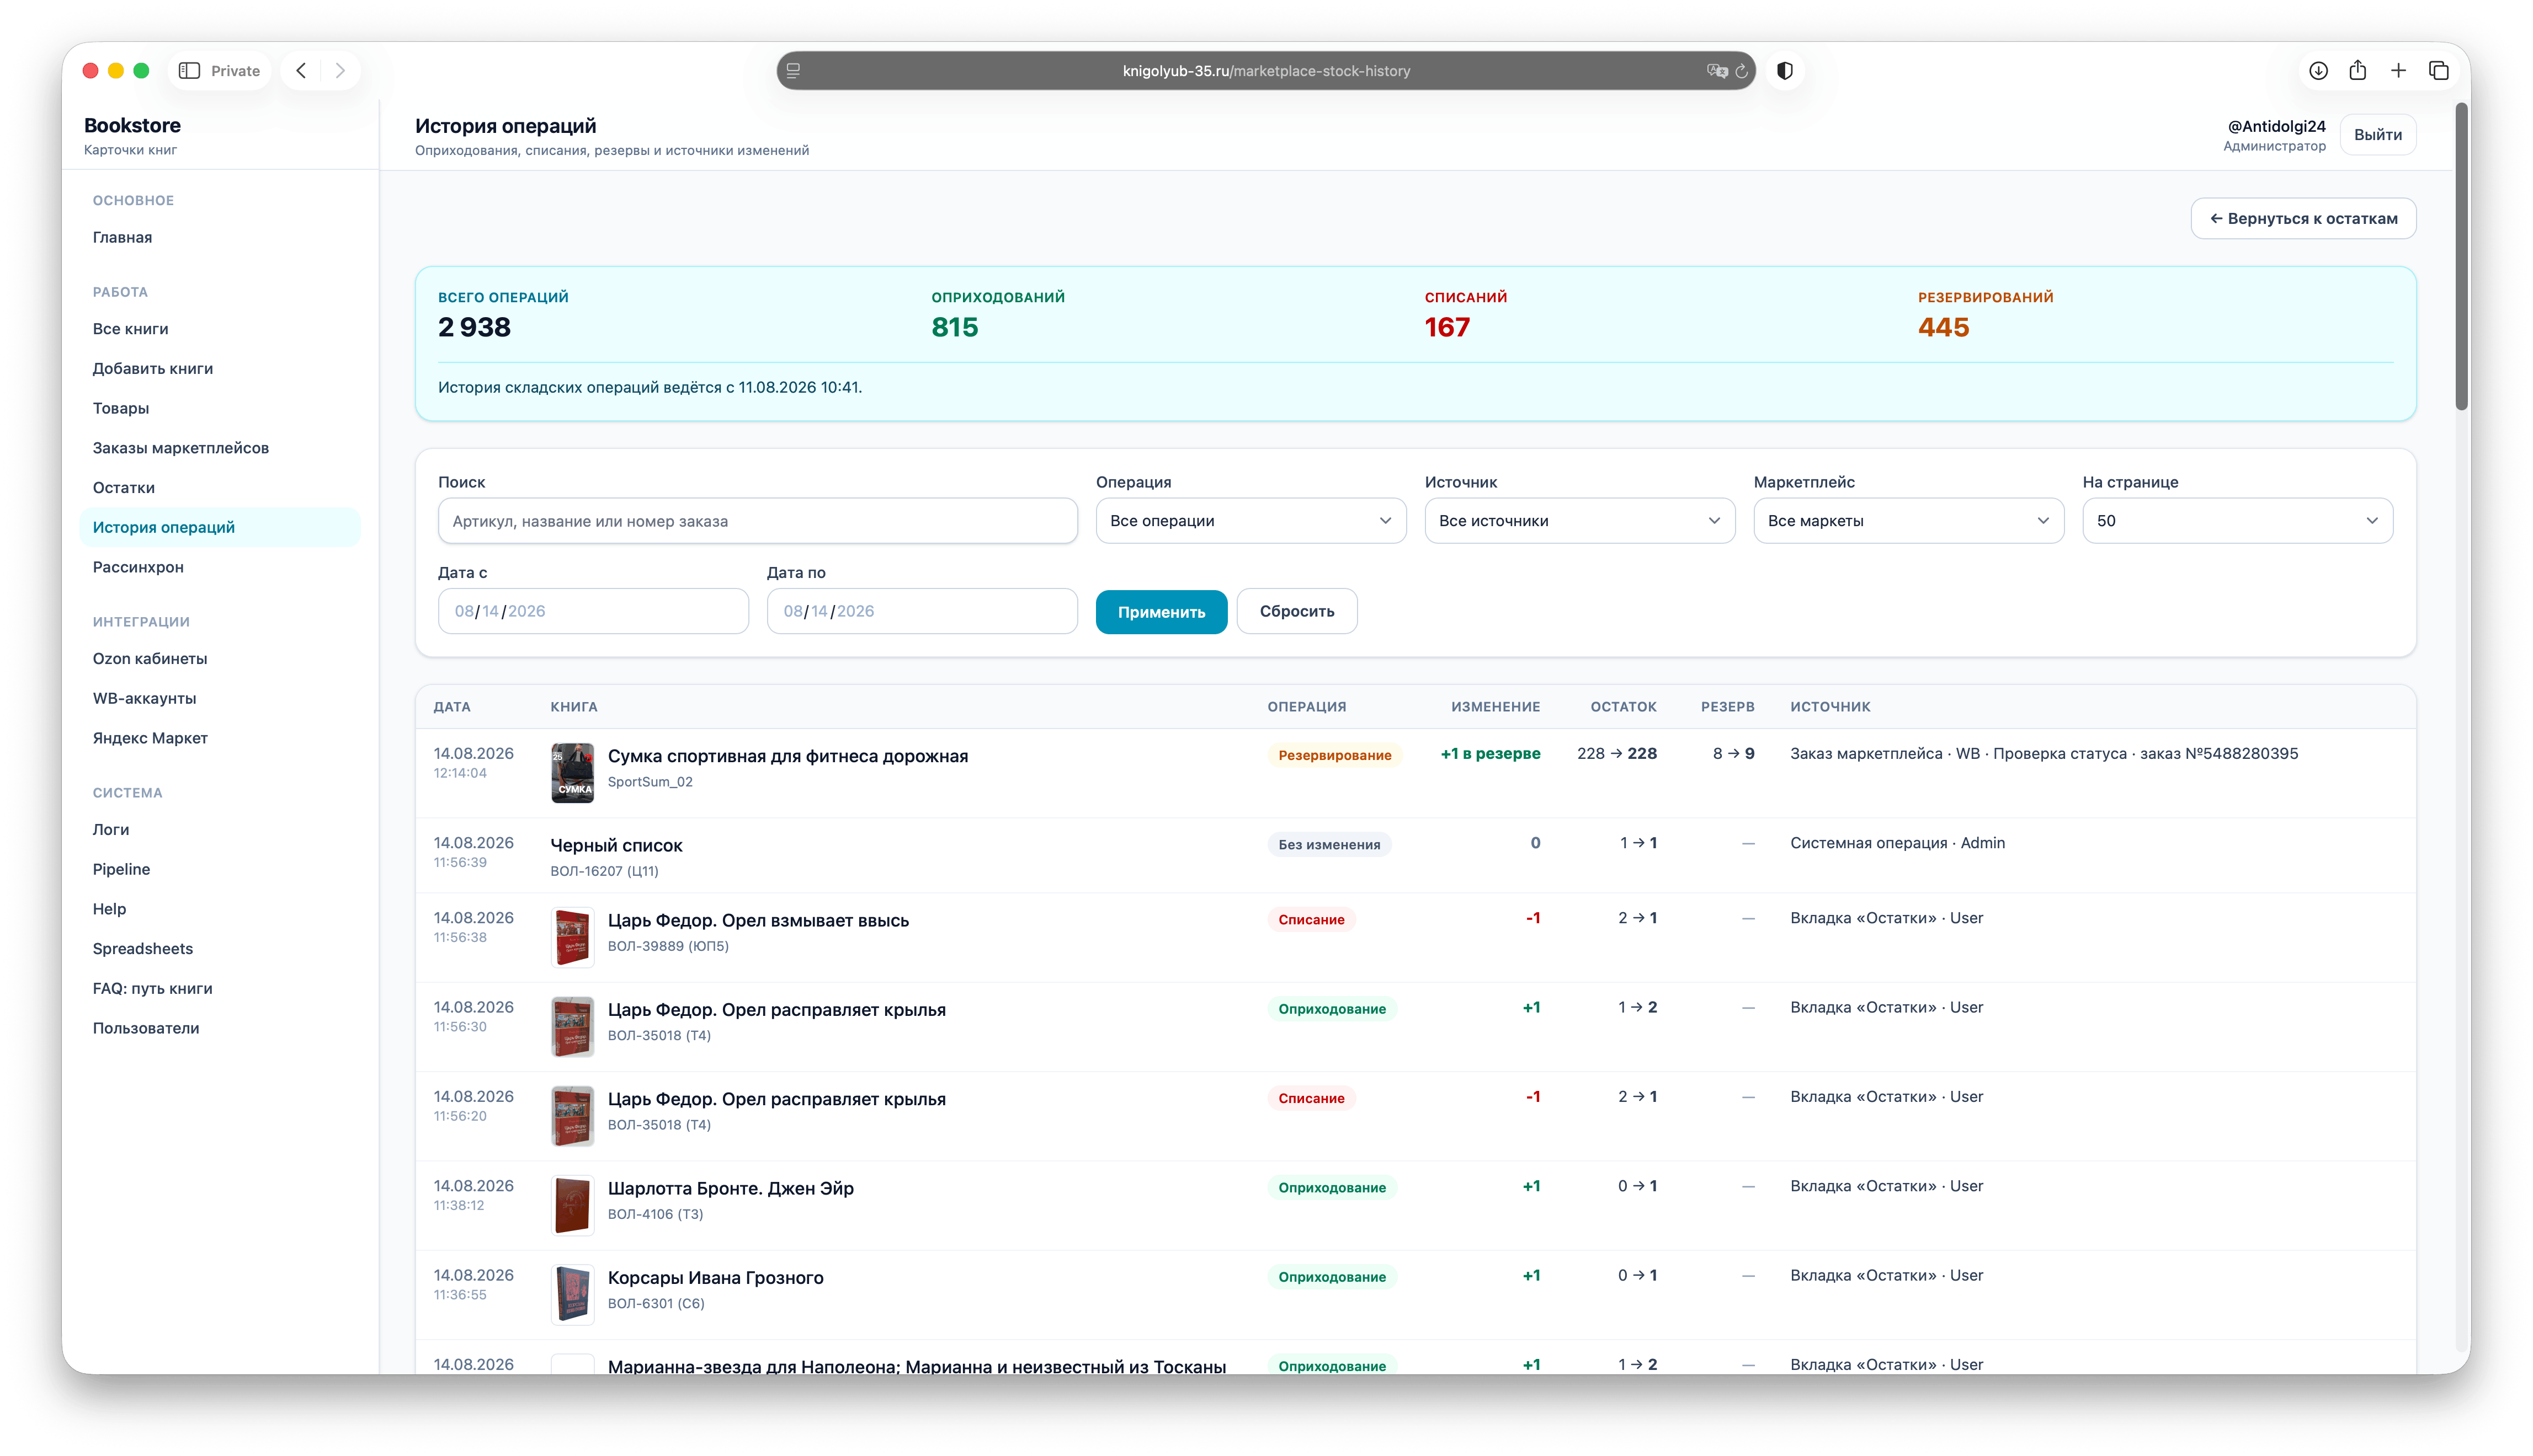Expand the «Операция» filter dropdown
The width and height of the screenshot is (2533, 1456).
1250,521
